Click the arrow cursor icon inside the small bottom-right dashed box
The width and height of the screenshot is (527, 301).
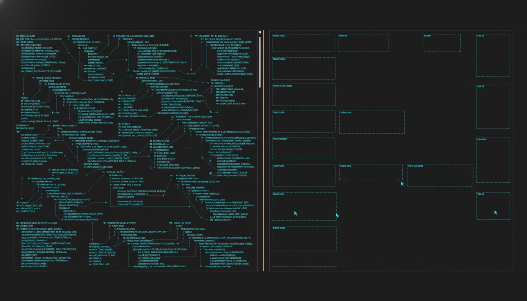click(x=496, y=213)
